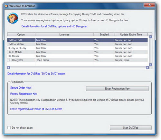This screenshot has height=140, width=161.
Task: Click the list scroll down arrow
Action: click(x=151, y=65)
